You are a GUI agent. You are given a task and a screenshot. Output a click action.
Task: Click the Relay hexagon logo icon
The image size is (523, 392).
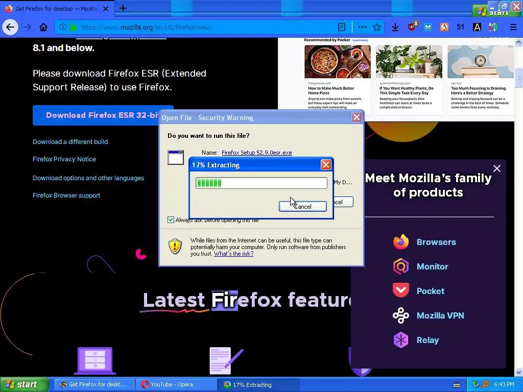coord(400,340)
